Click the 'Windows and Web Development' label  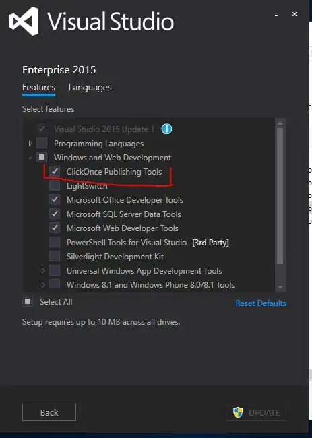(x=113, y=158)
